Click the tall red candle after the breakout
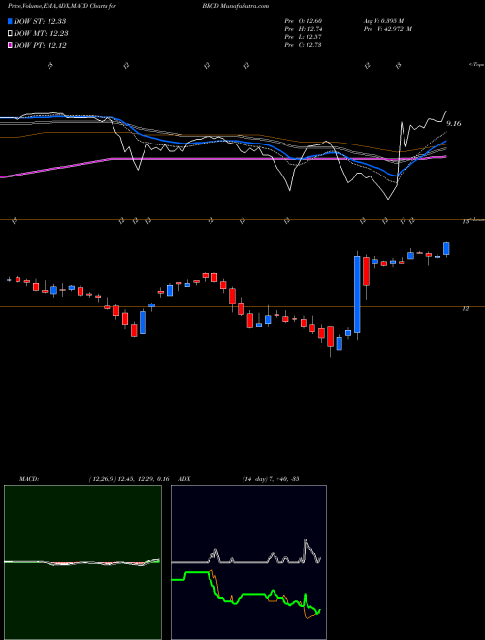 tap(367, 272)
